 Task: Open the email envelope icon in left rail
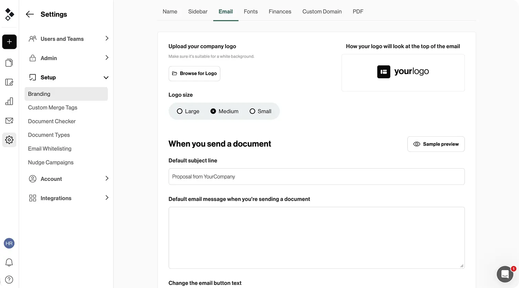9,121
